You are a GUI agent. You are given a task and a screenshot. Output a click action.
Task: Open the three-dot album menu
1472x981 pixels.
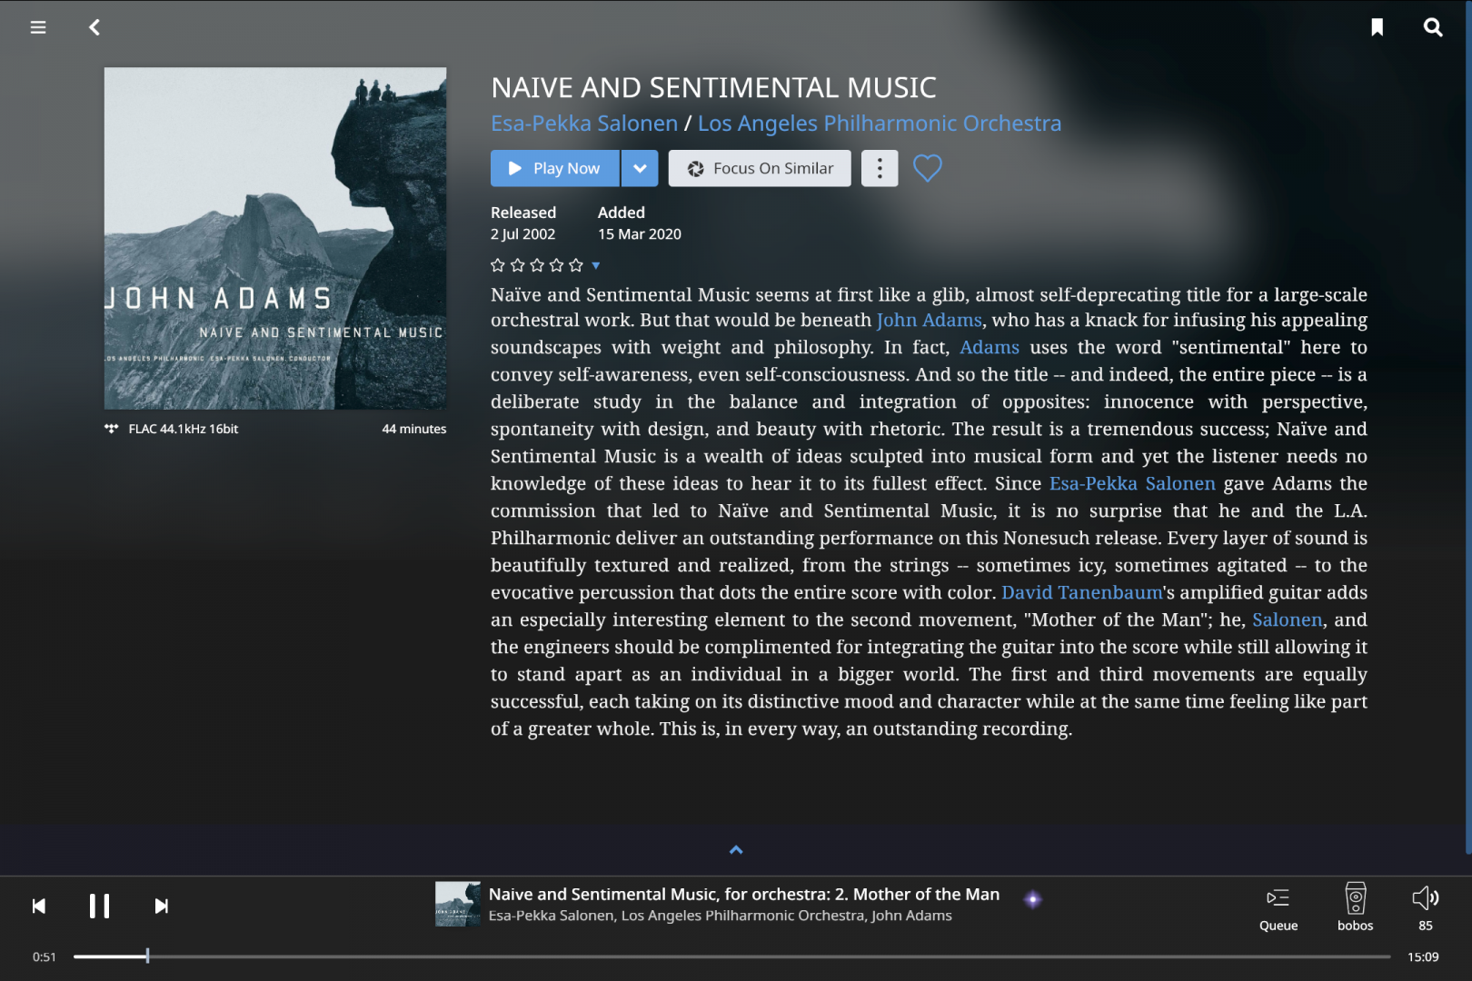880,168
